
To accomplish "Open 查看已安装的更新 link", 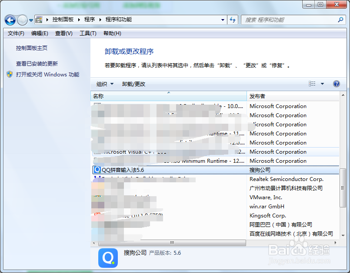I will (x=37, y=64).
